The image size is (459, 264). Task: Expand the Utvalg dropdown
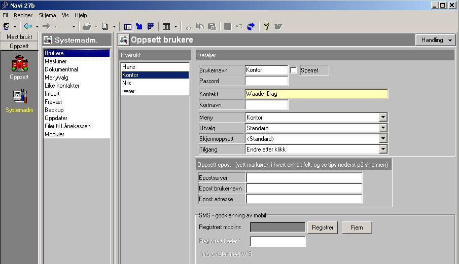click(383, 128)
